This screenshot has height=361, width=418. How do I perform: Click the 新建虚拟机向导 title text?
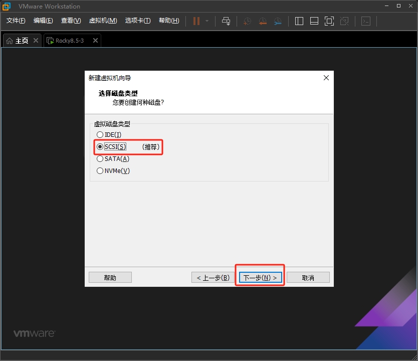coord(110,78)
